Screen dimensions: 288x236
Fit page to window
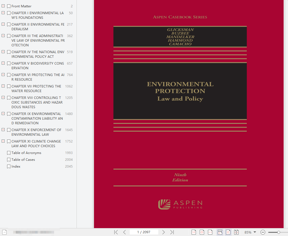coord(202,232)
